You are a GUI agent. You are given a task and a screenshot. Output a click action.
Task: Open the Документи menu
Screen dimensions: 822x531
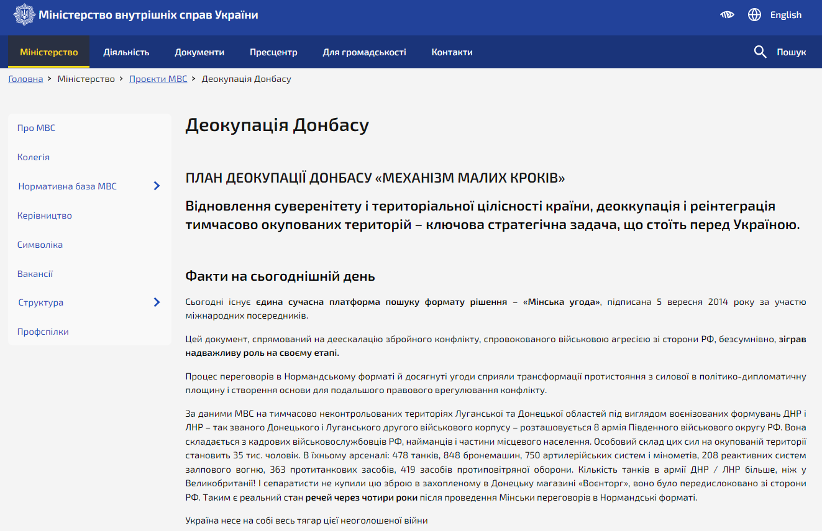click(x=199, y=52)
